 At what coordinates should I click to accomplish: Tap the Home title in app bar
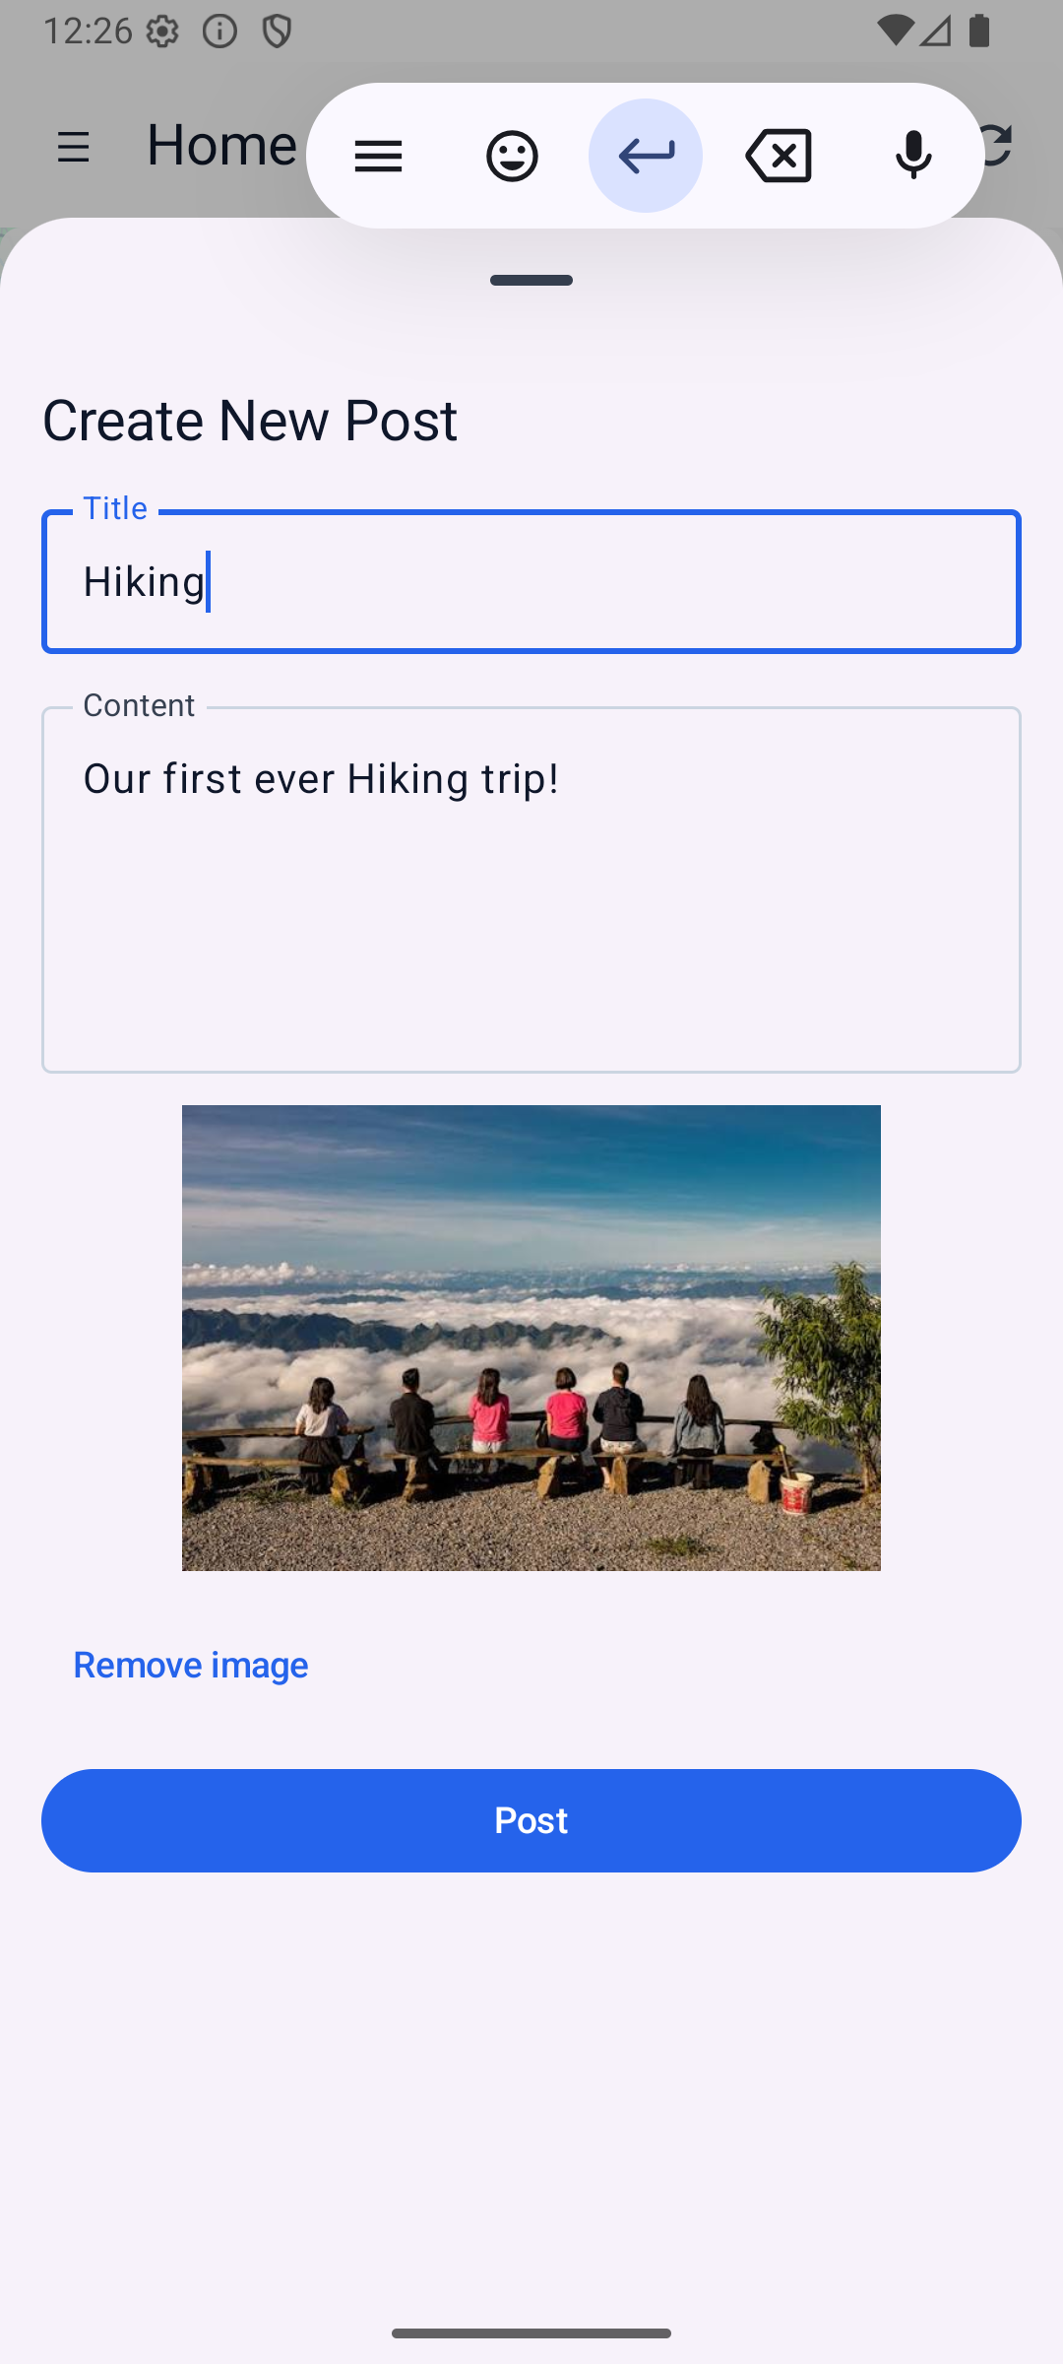pyautogui.click(x=221, y=146)
